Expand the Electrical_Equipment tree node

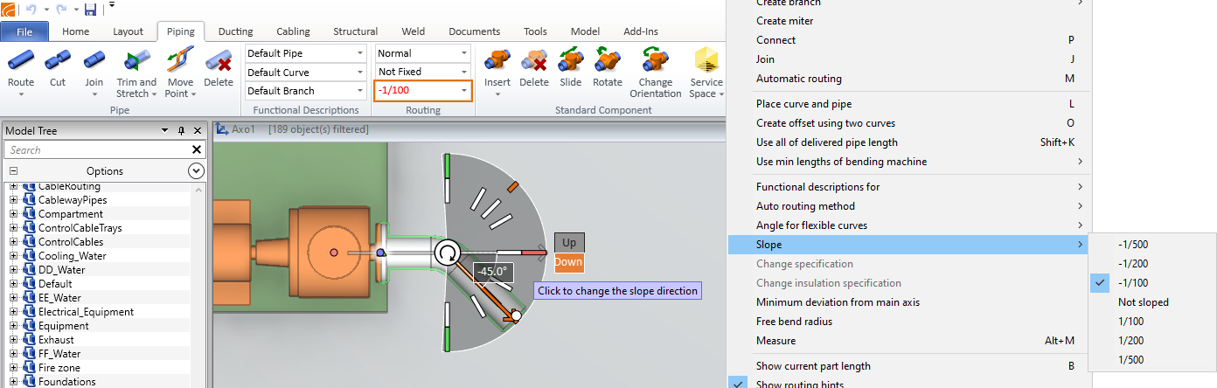pyautogui.click(x=14, y=312)
